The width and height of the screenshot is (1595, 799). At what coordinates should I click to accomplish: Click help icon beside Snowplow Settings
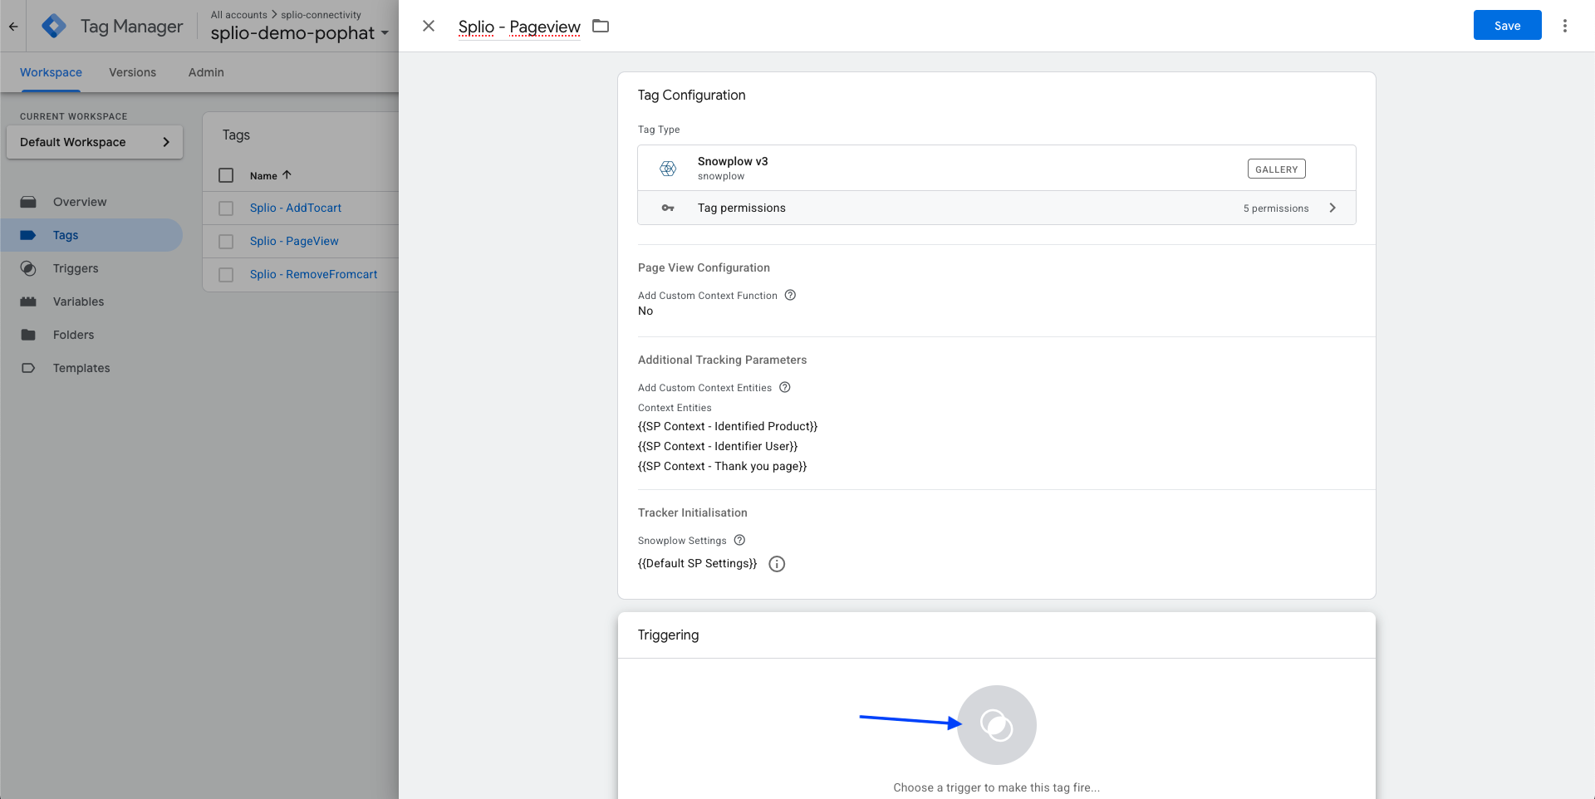click(739, 540)
